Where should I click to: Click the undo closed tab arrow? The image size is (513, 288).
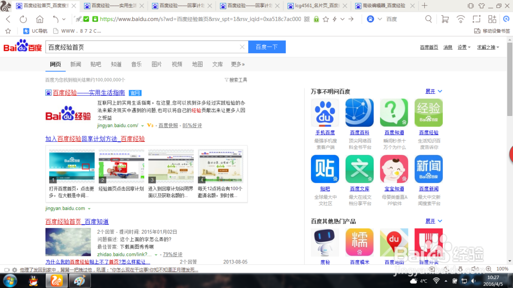[x=55, y=19]
